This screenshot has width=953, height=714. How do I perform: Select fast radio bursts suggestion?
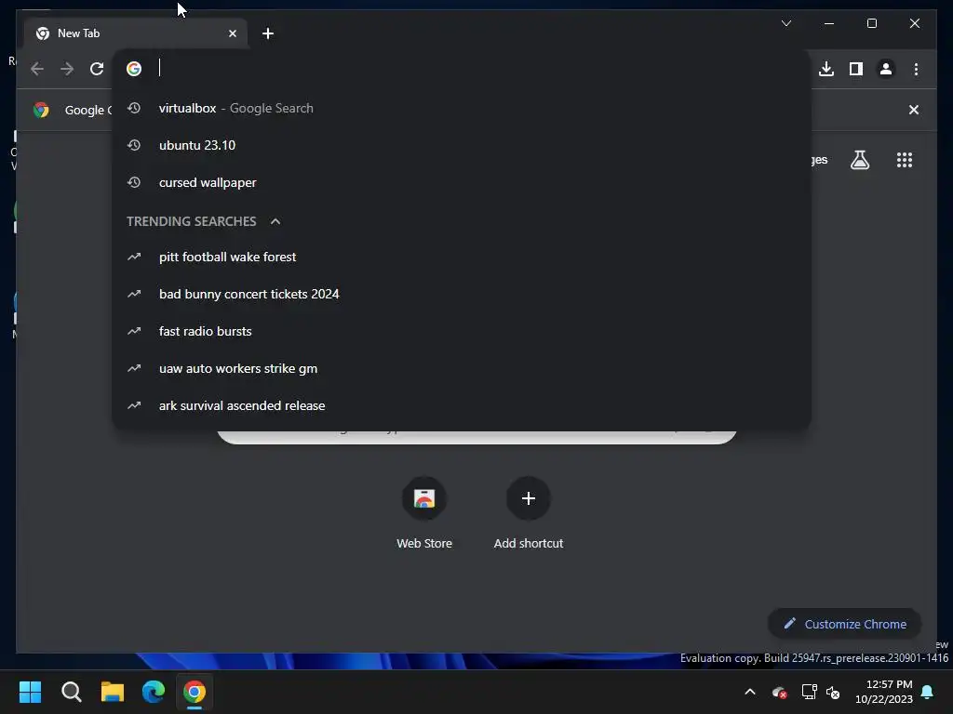[x=462, y=331]
